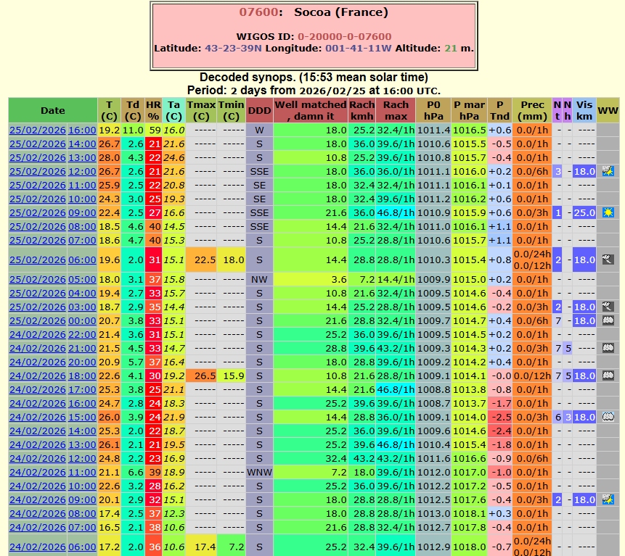Click the WW icon for 25/02/2026 03:00
Screen dimensions: 625x556
tap(608, 307)
